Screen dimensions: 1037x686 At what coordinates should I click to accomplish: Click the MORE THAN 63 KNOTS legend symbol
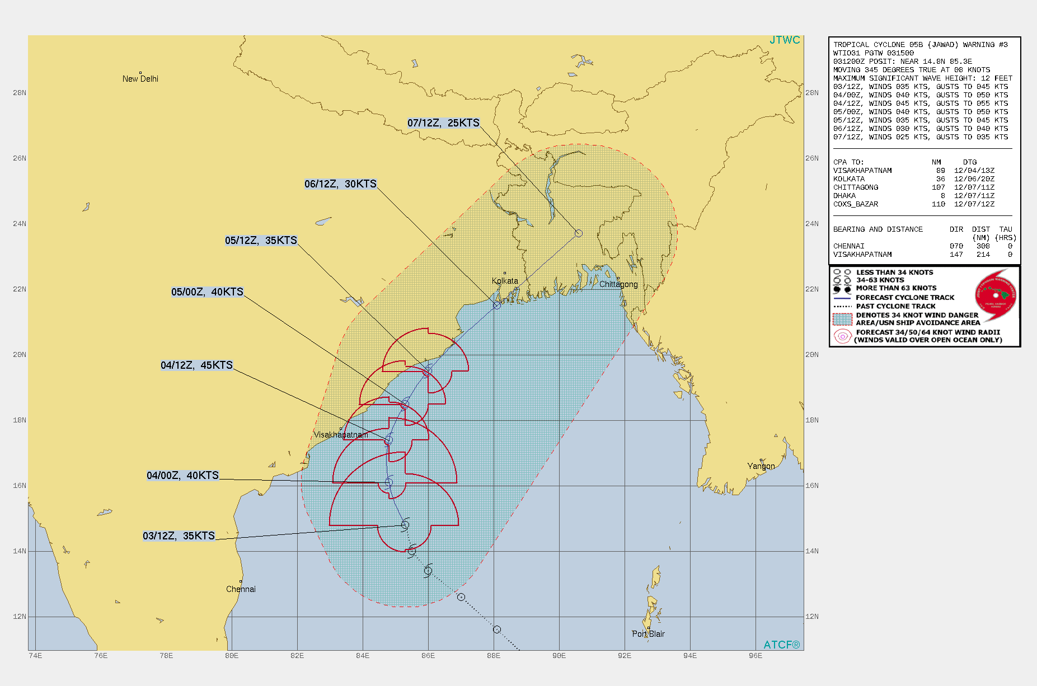pos(842,289)
